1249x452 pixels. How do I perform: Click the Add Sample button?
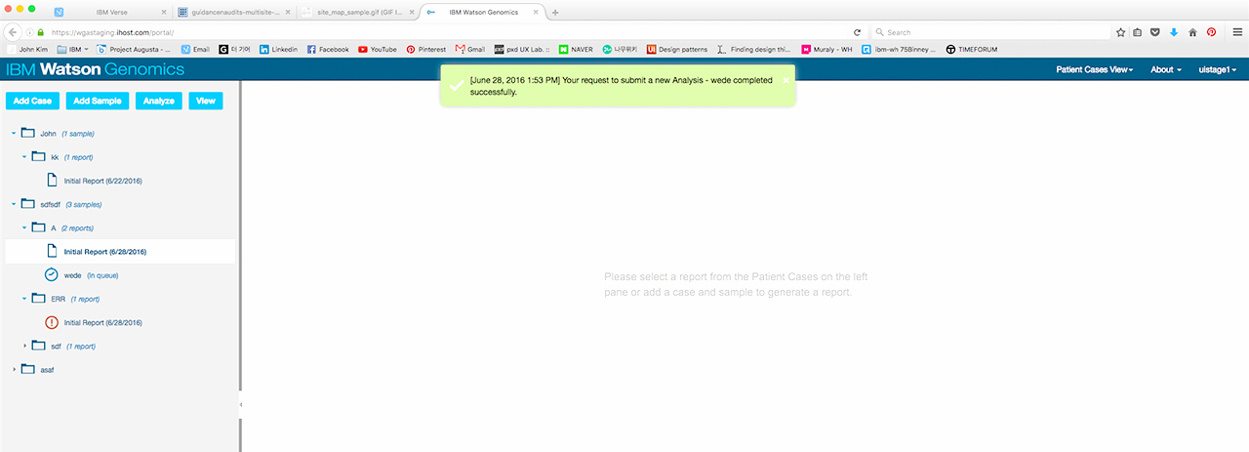[x=98, y=101]
